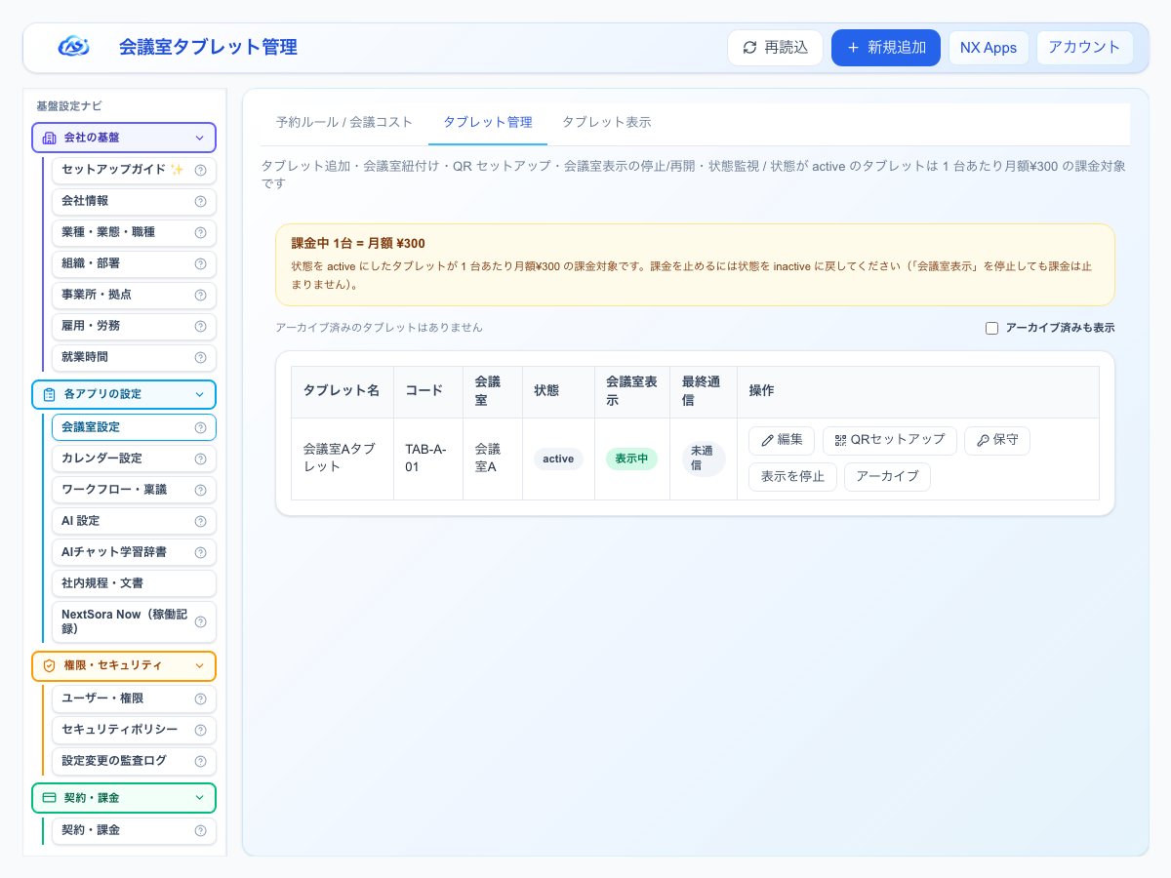This screenshot has height=878, width=1171.
Task: Click help icon beside 契約・課金 item
Action: coord(200,831)
